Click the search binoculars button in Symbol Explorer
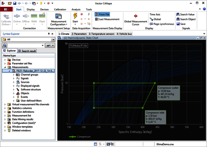The image size is (207, 147). (4, 45)
